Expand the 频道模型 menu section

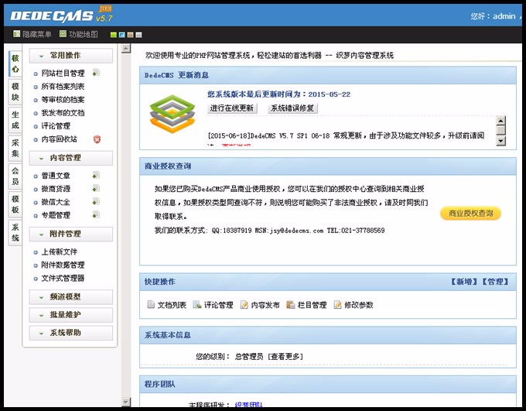click(71, 297)
